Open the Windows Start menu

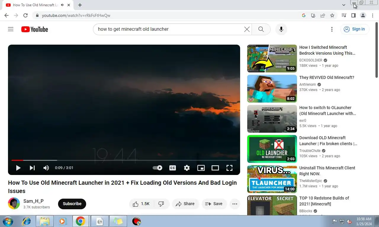pyautogui.click(x=7, y=221)
